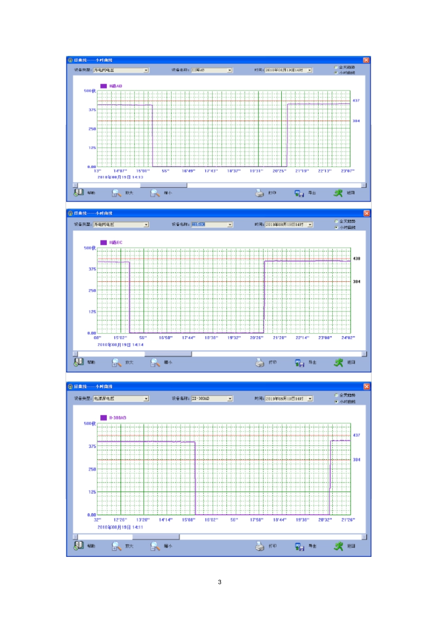The image size is (439, 622).
Task: Select 全天趋势 radio in II路AD window
Action: click(x=336, y=68)
